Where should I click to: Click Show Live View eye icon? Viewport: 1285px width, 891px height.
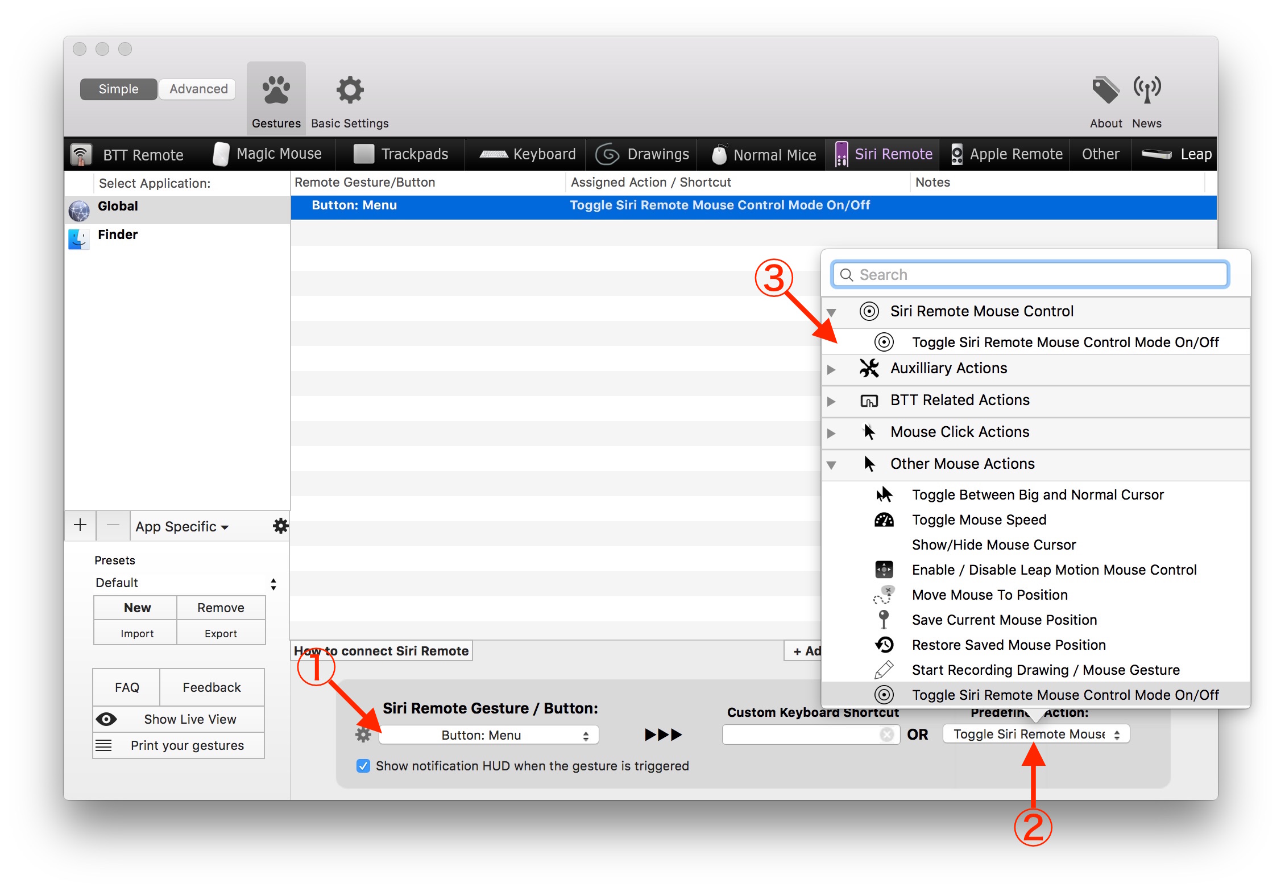click(106, 719)
